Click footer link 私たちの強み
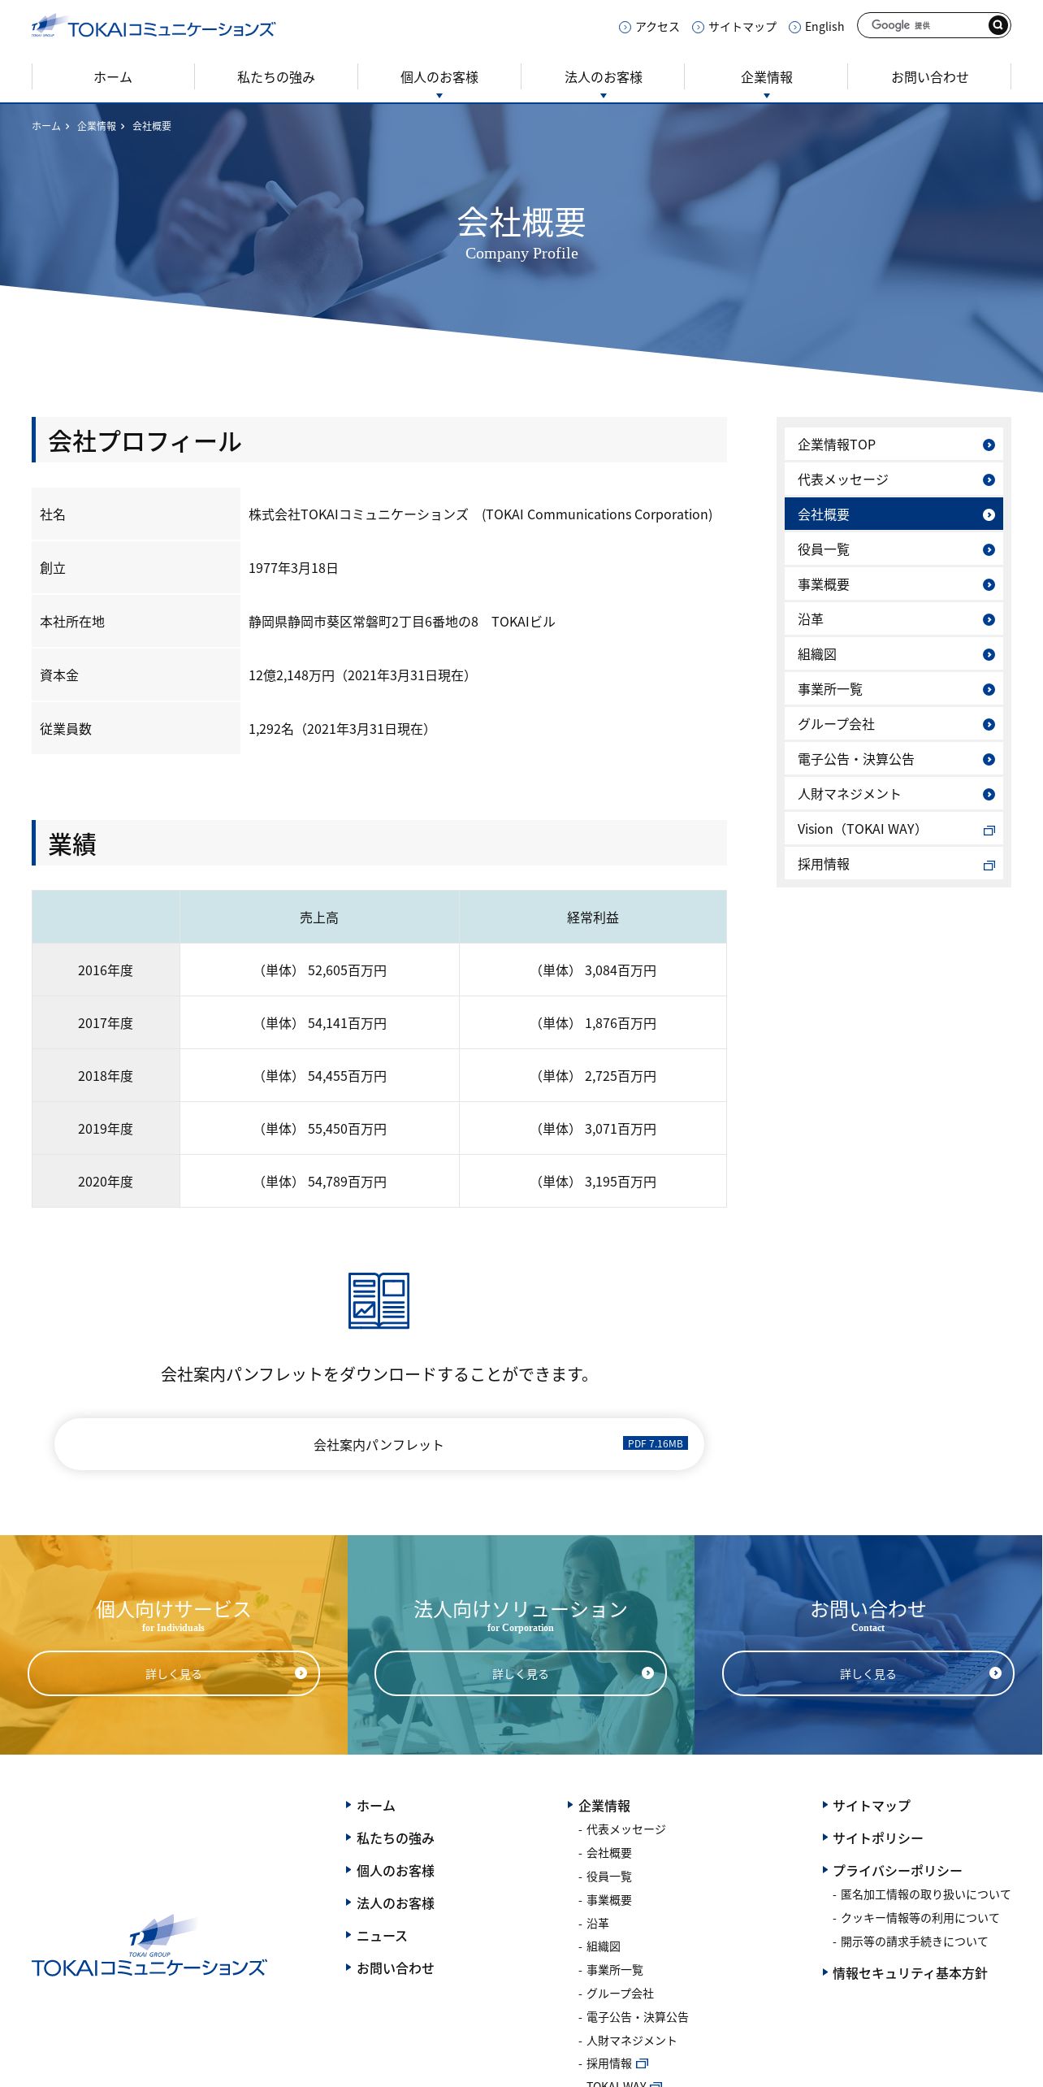Viewport: 1043px width, 2087px height. pyautogui.click(x=395, y=1838)
